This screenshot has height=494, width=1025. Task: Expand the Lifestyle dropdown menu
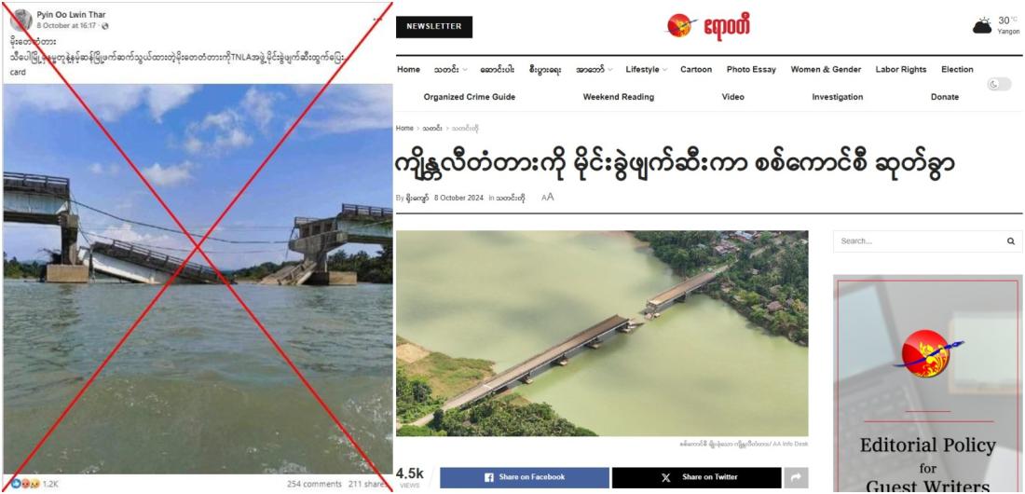(x=646, y=69)
